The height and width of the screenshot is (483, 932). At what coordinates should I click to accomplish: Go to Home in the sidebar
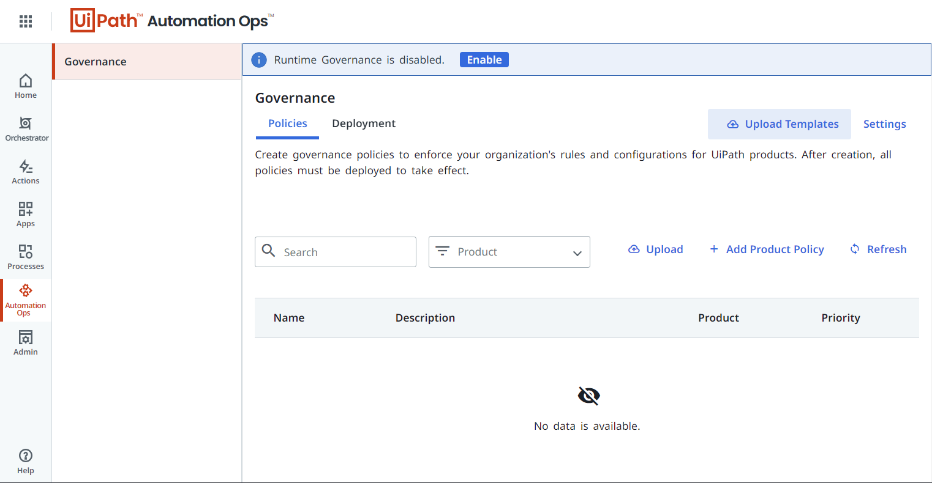(26, 86)
